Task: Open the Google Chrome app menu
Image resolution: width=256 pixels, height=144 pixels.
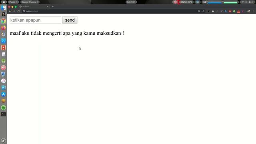Action: (x=30, y=2)
